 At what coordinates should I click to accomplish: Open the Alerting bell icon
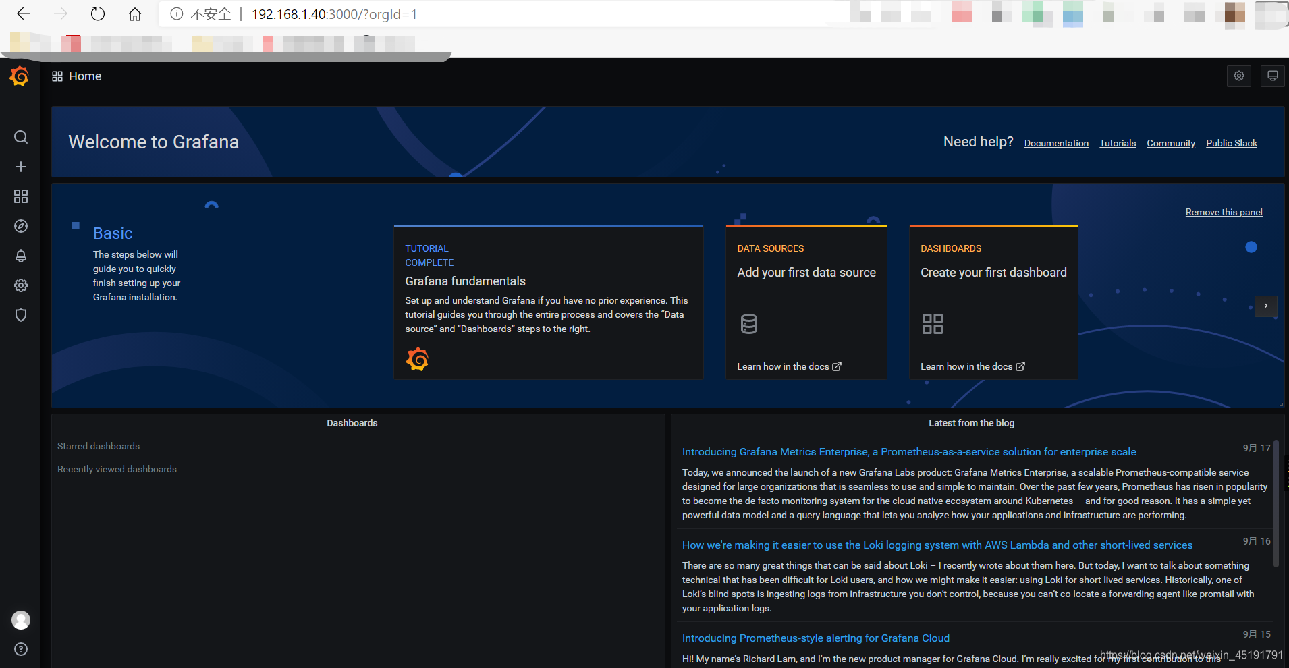pyautogui.click(x=21, y=256)
